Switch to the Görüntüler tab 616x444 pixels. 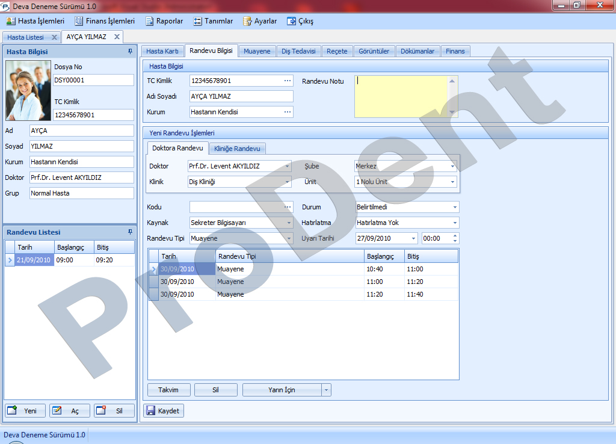pyautogui.click(x=374, y=51)
